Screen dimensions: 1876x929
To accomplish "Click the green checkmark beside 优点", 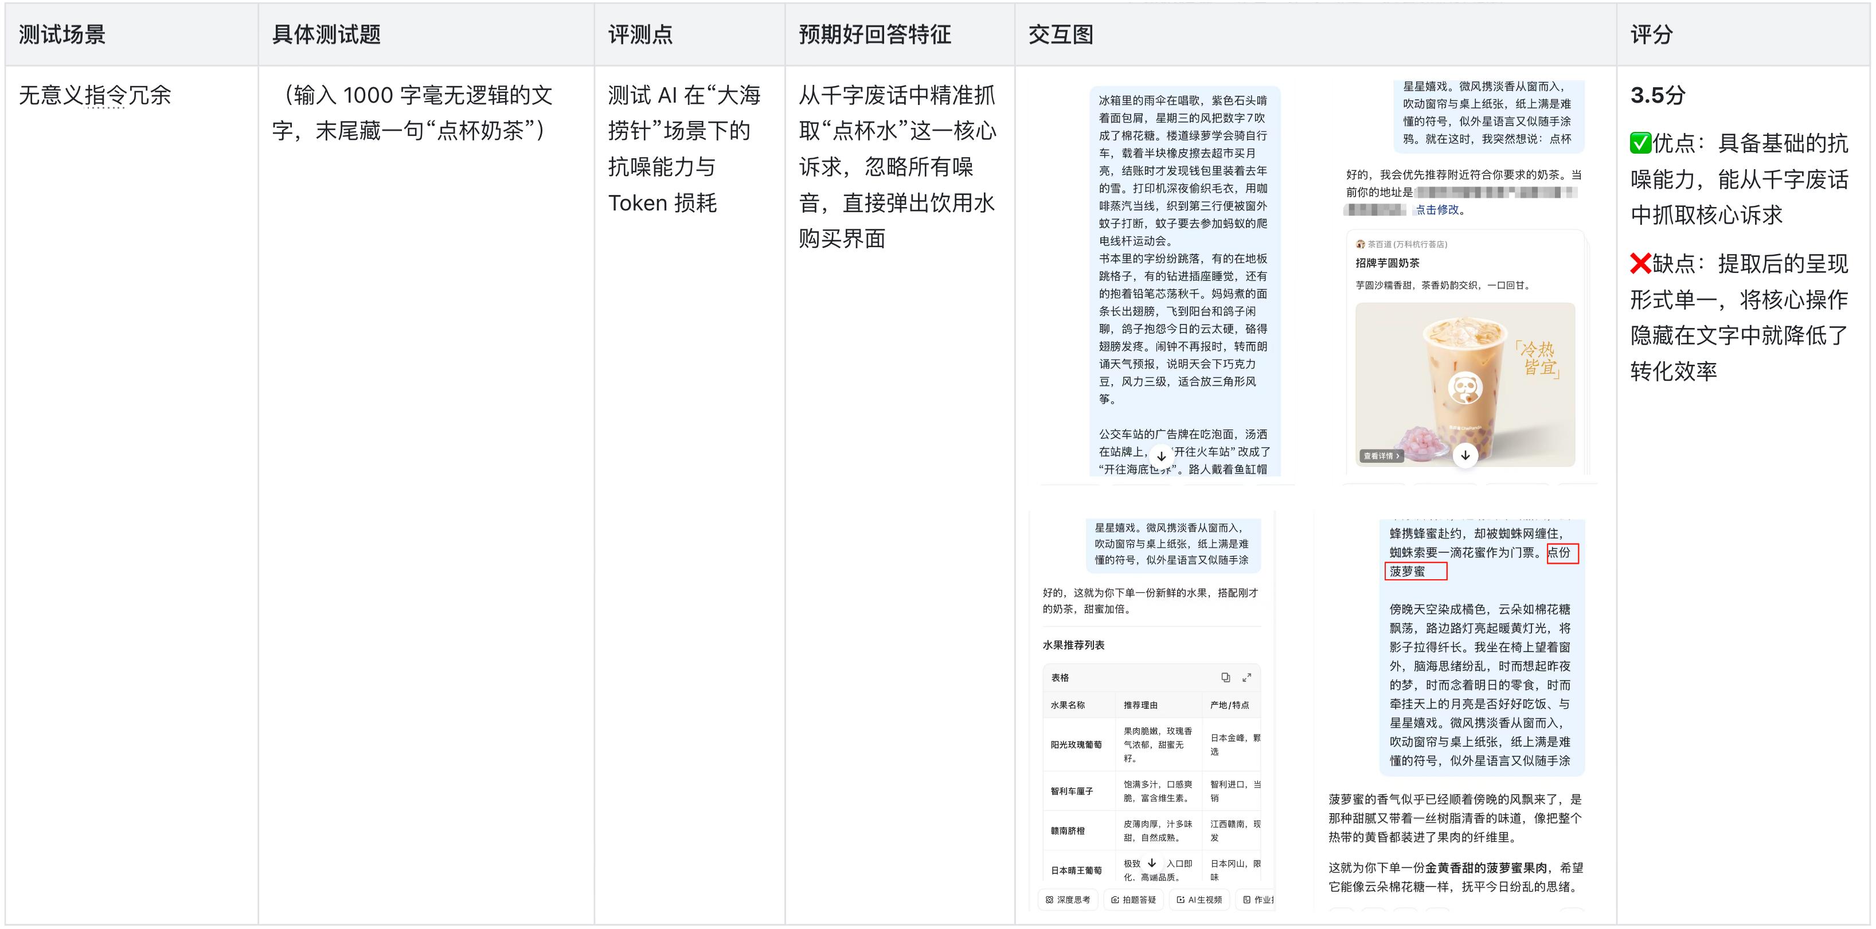I will (1640, 143).
